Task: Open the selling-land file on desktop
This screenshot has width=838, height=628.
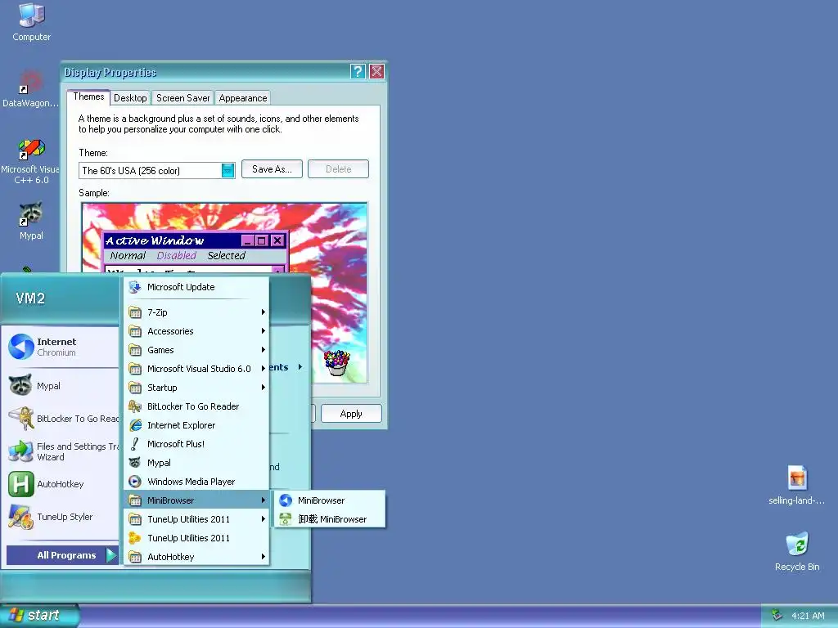Action: [796, 485]
